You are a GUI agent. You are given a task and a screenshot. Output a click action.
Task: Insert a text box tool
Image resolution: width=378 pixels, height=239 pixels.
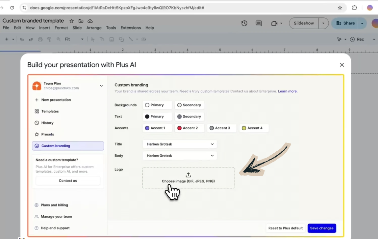[x=102, y=39]
